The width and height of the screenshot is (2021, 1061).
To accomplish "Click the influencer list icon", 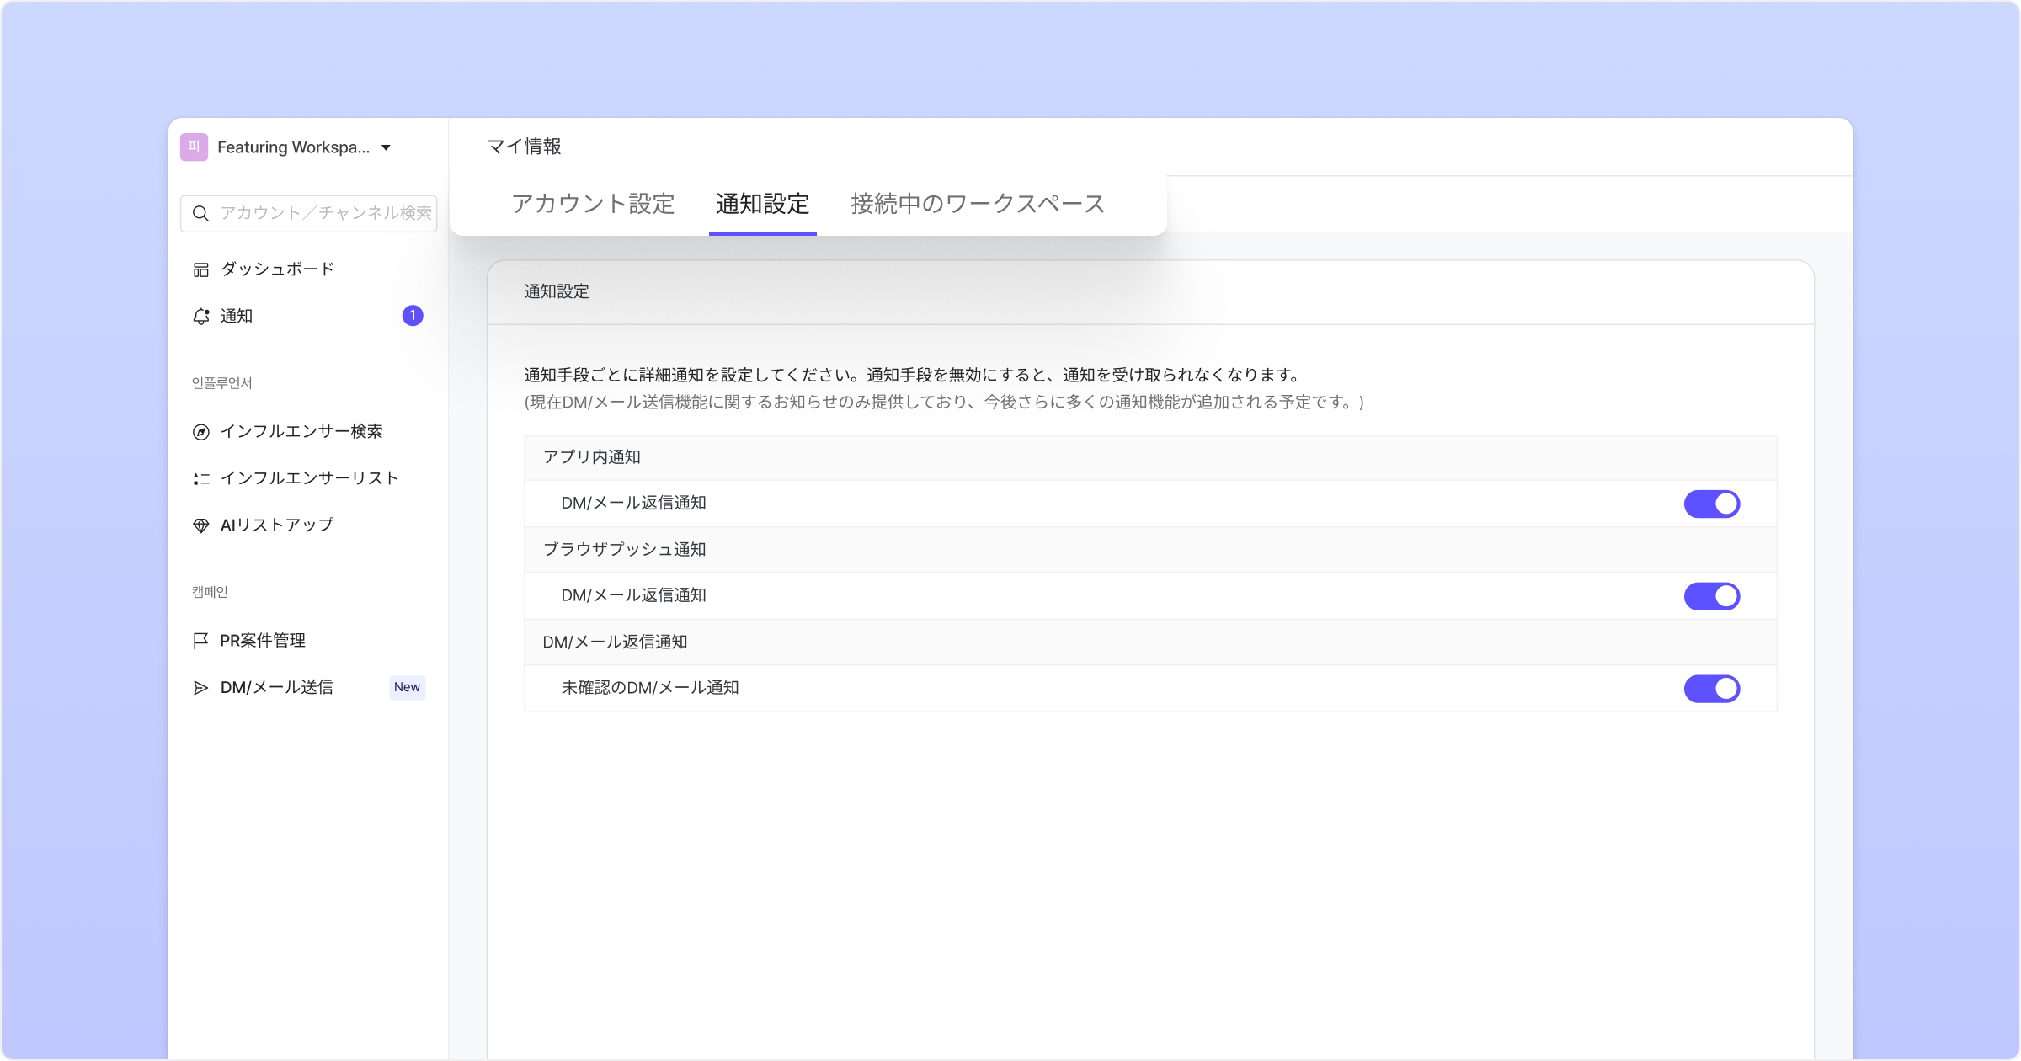I will 200,478.
